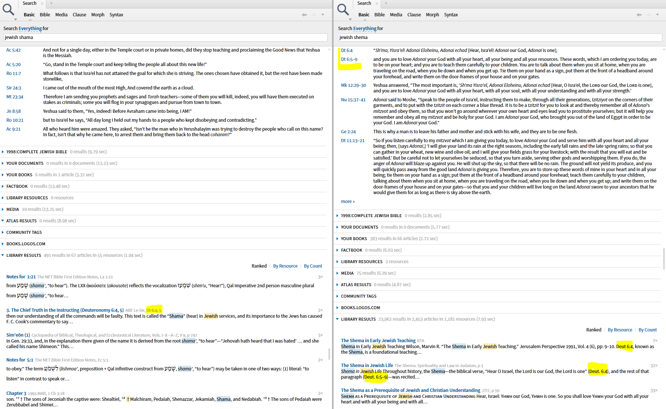
Task: Add a new tab in the left panel
Action: (x=51, y=3)
